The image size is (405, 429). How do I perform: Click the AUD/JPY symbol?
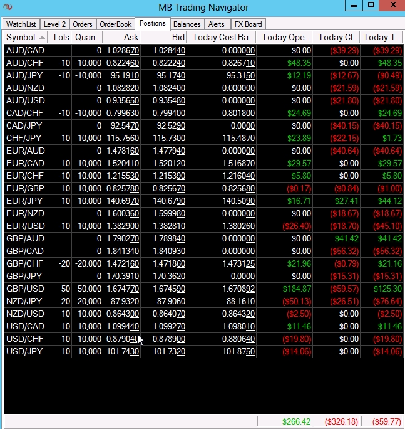point(24,75)
